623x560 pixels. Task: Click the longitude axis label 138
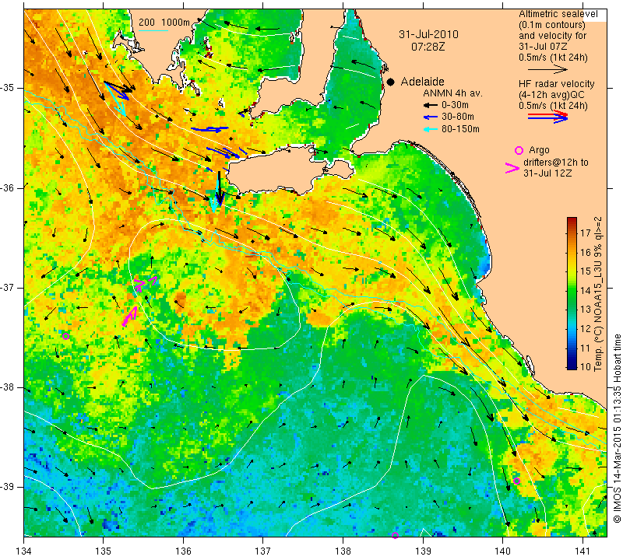pos(343,551)
